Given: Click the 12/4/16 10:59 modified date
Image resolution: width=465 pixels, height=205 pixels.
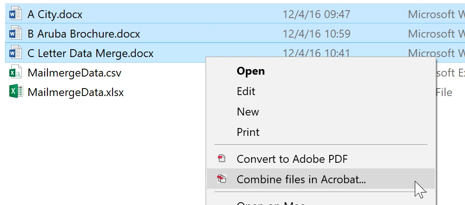Looking at the screenshot, I should [x=316, y=34].
